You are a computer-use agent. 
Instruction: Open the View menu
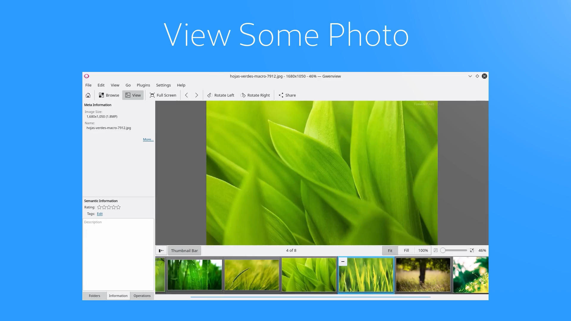point(115,85)
